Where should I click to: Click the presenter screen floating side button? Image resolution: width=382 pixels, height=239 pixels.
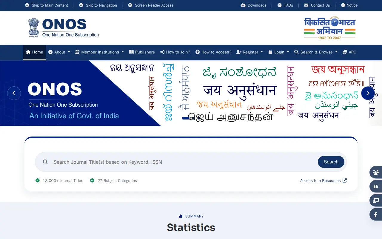[x=376, y=200]
